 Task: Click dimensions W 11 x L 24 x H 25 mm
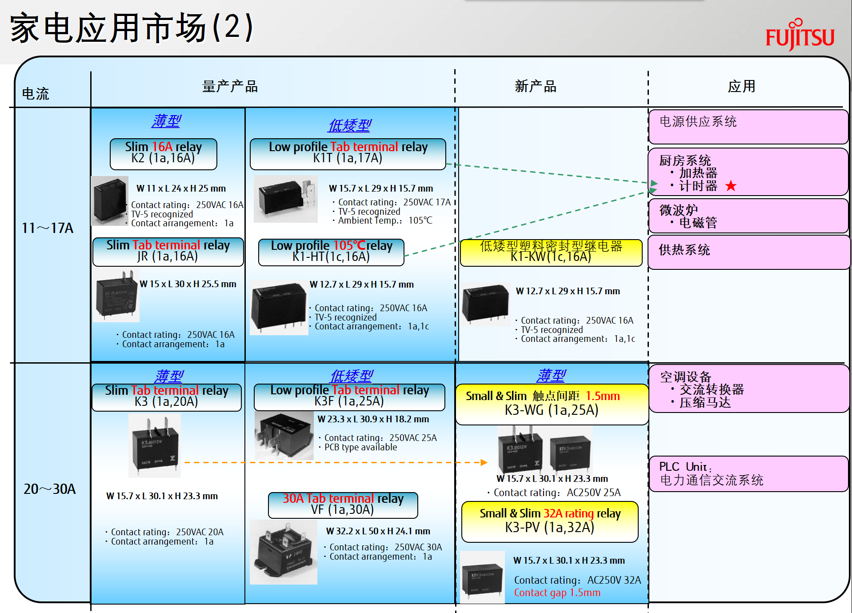(x=181, y=188)
